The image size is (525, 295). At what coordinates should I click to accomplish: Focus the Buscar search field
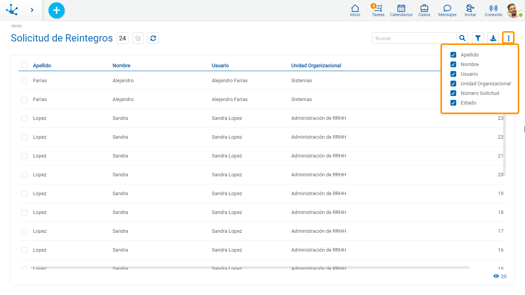tap(414, 38)
